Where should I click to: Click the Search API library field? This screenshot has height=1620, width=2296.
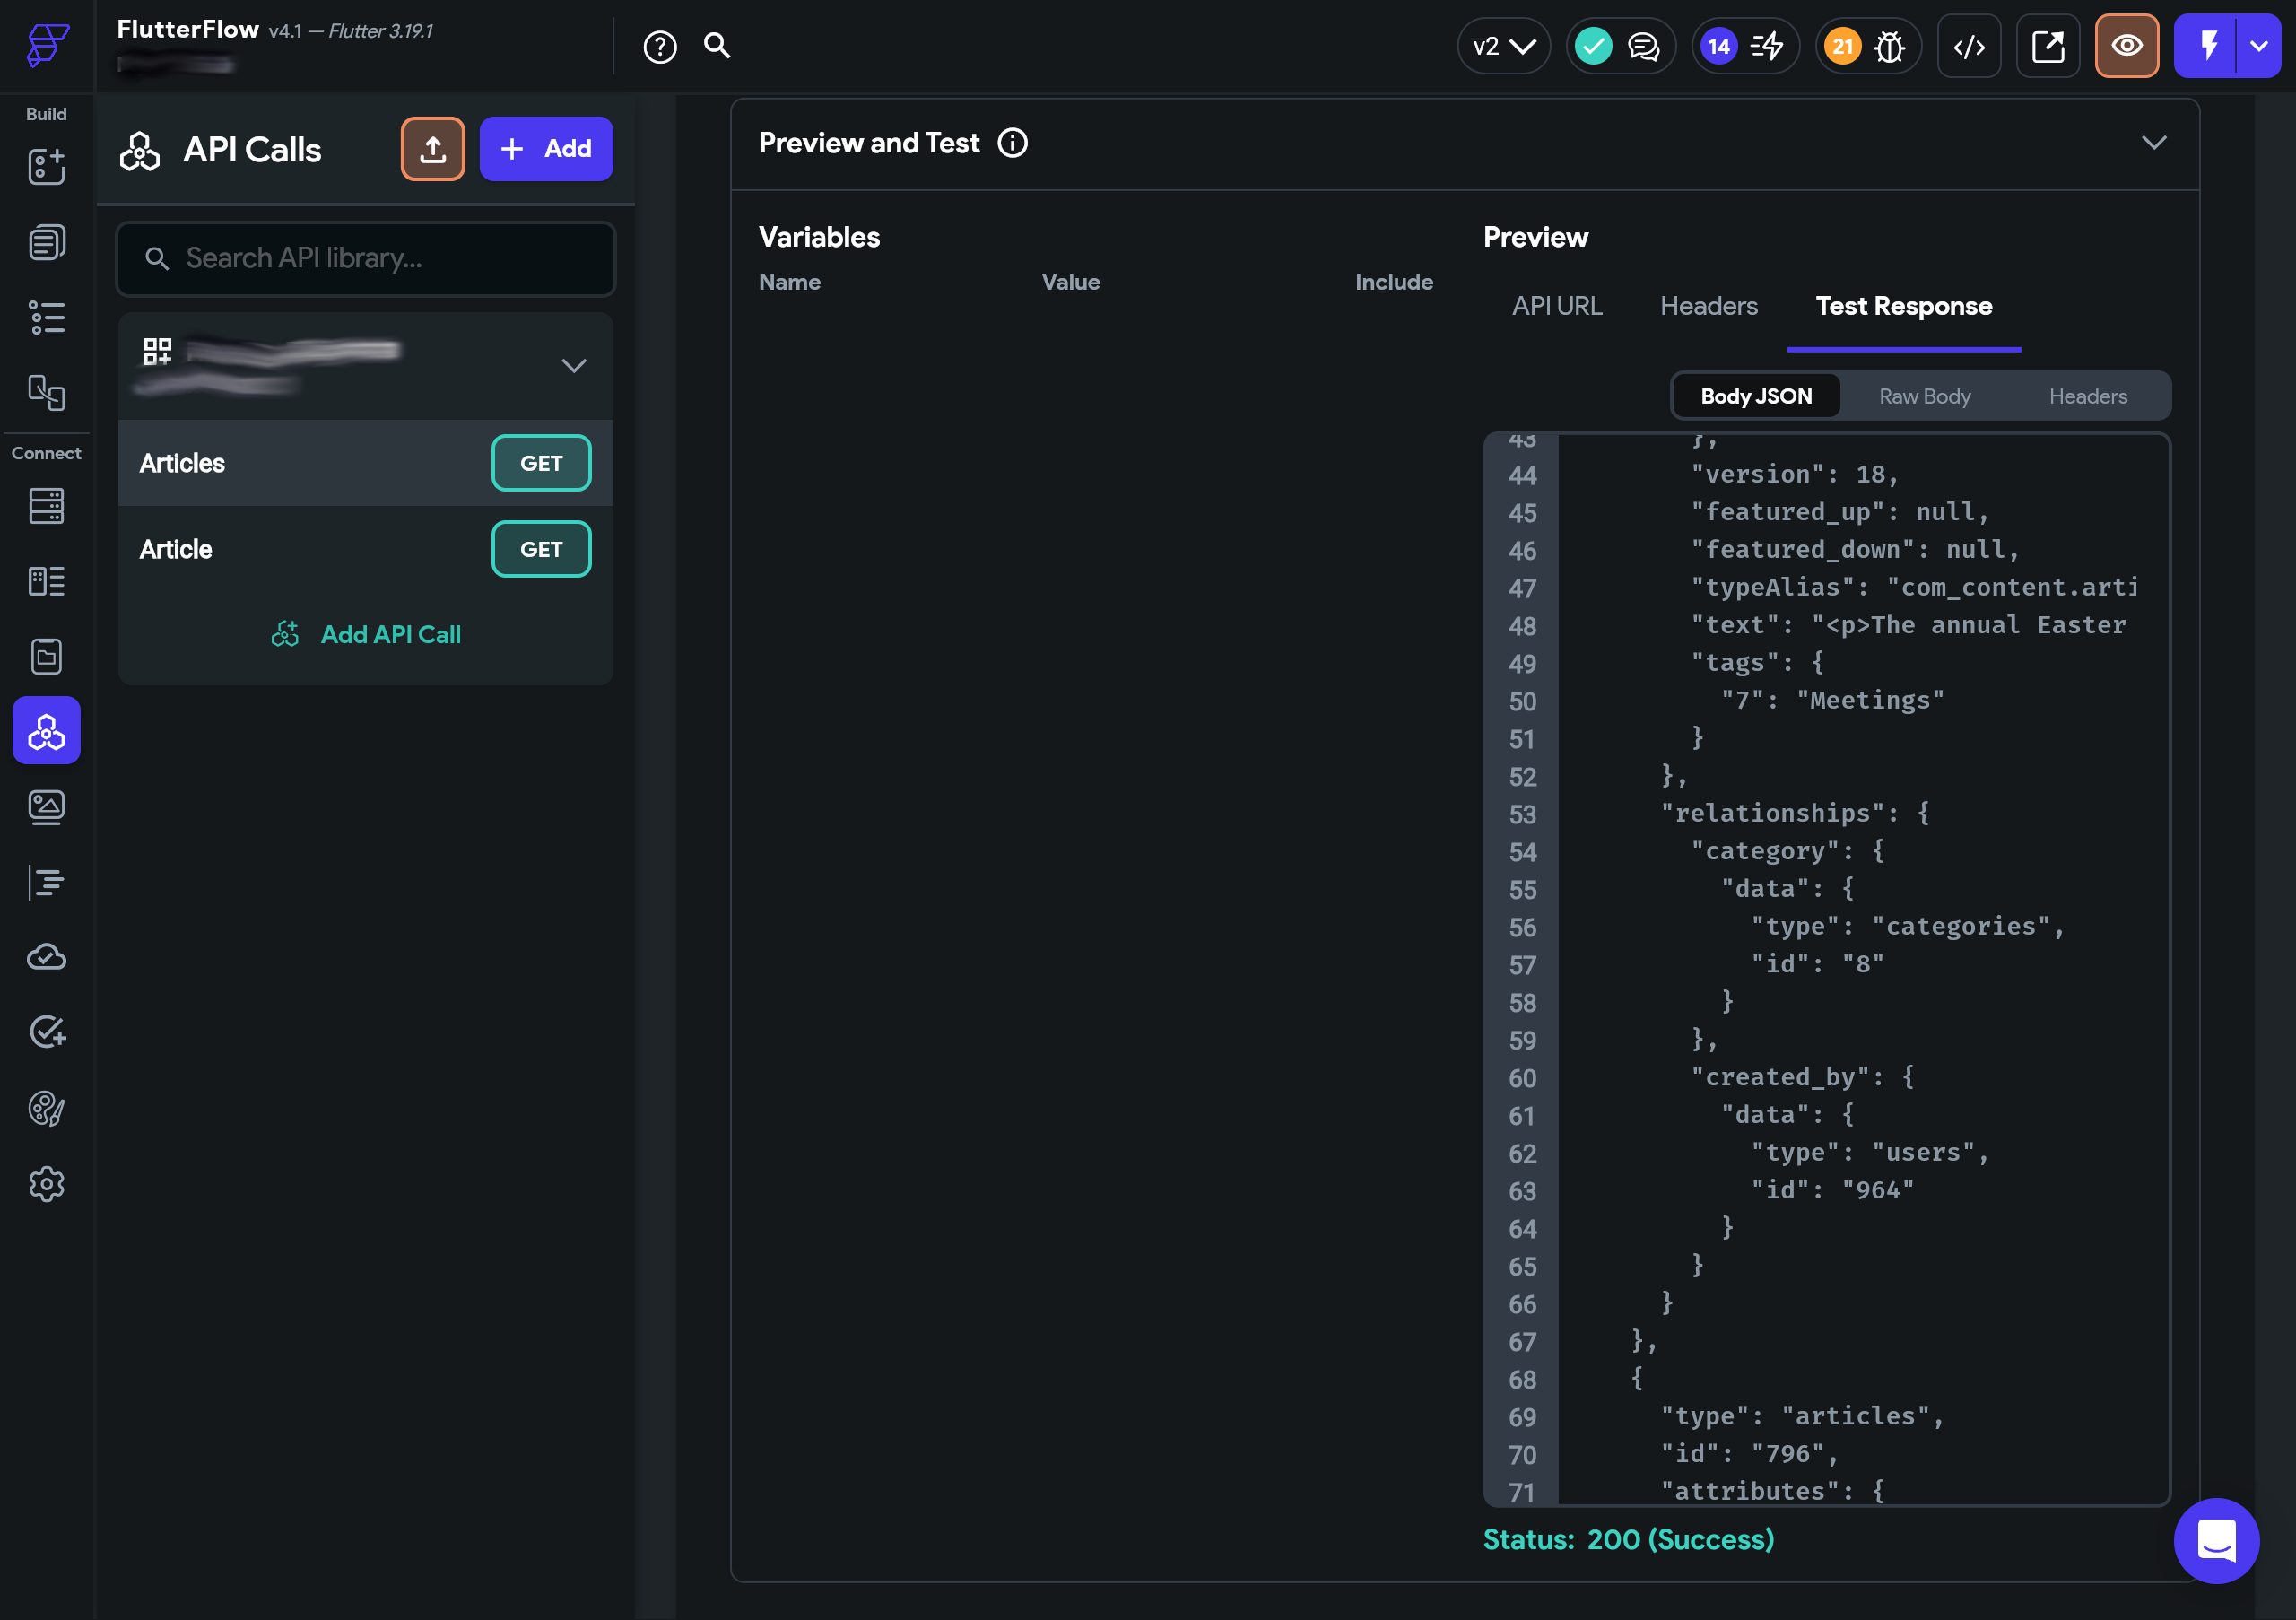[366, 259]
